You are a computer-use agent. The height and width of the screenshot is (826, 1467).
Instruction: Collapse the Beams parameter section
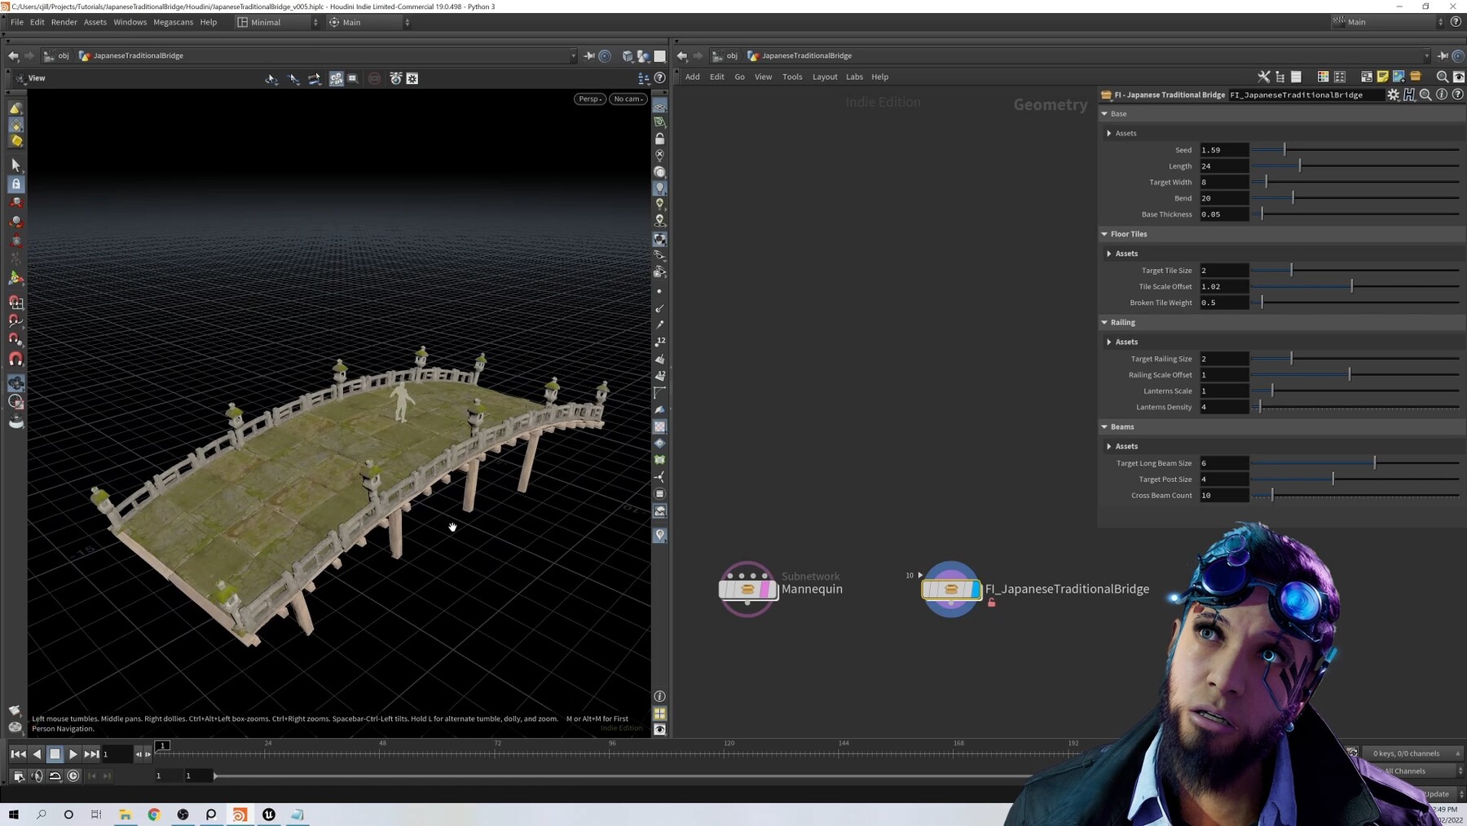pyautogui.click(x=1105, y=426)
